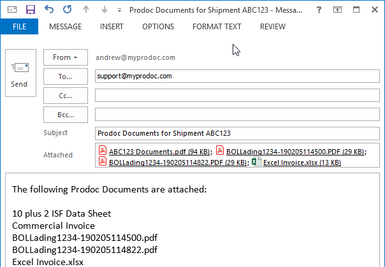Click PDF icon of BOLLading1234-190205114822.PDF

(103, 161)
